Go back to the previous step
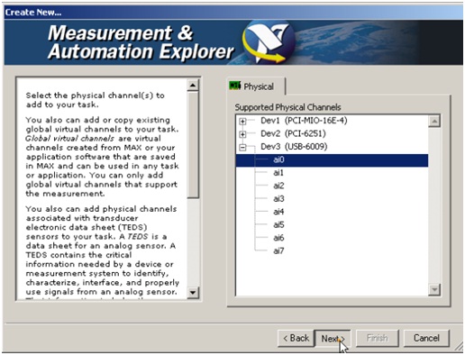 (x=296, y=338)
